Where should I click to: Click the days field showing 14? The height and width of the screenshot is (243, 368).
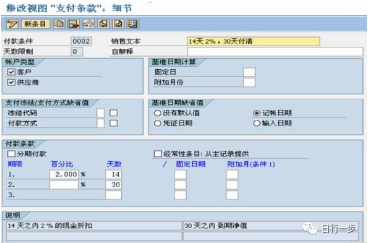point(113,175)
